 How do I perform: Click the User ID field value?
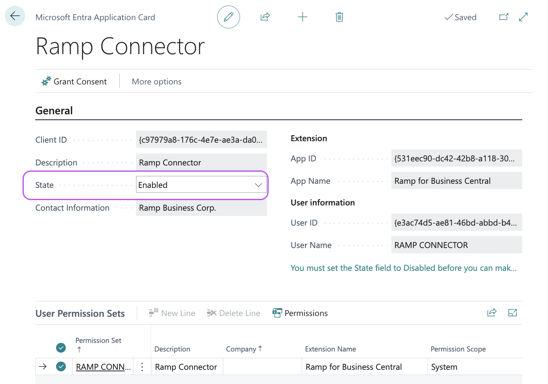(x=456, y=223)
